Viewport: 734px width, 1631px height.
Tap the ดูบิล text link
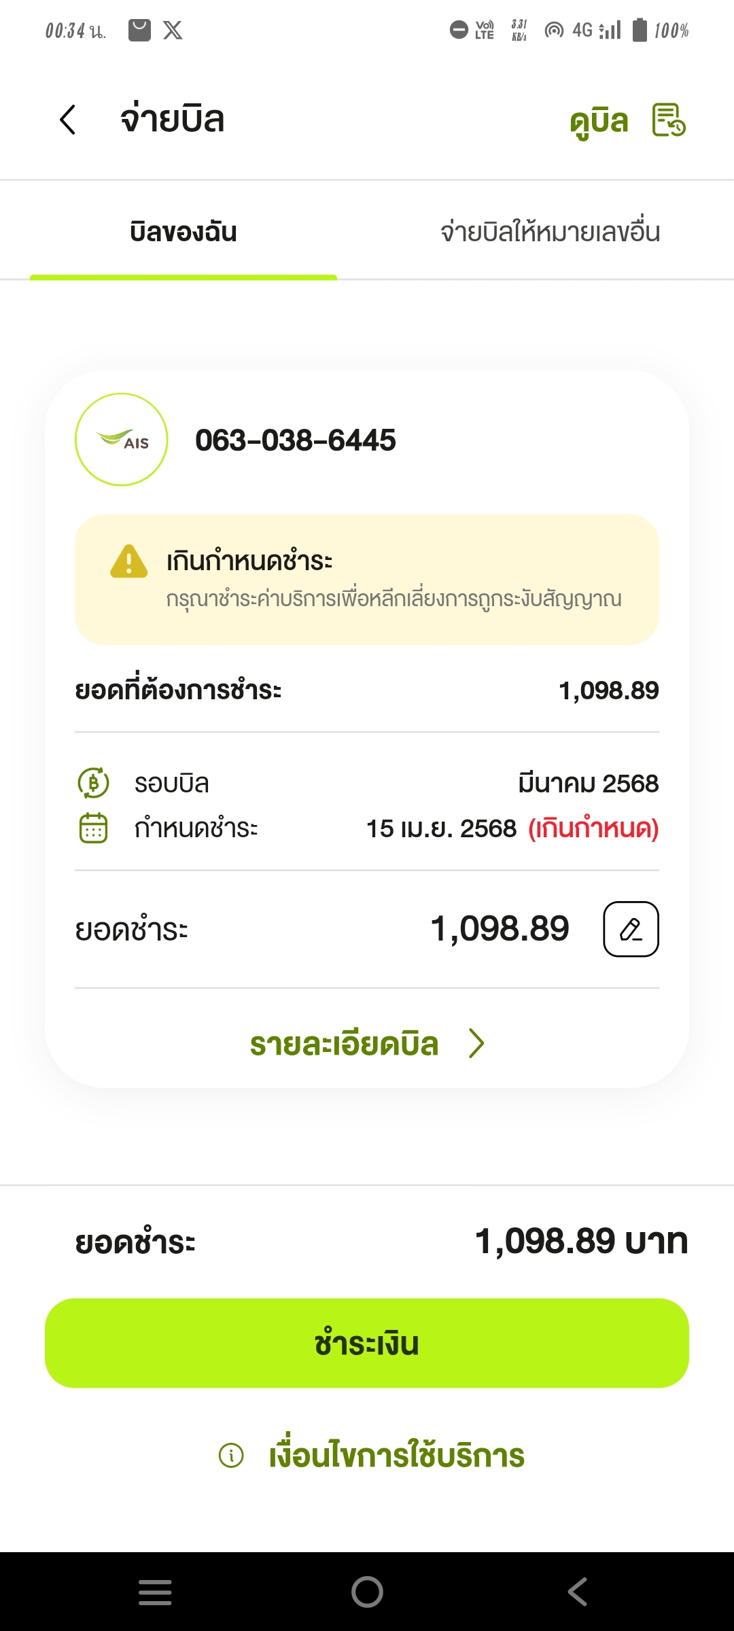[x=599, y=121]
